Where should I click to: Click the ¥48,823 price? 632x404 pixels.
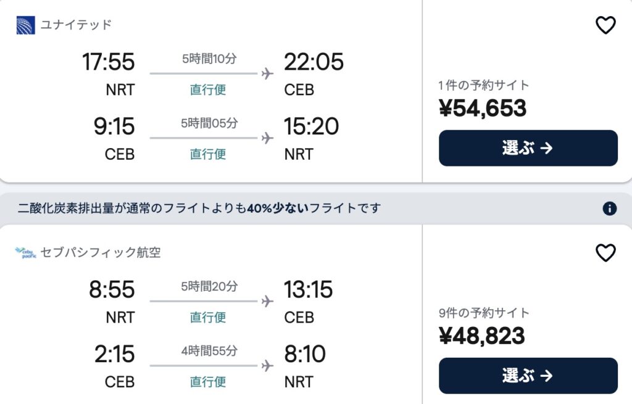[482, 336]
